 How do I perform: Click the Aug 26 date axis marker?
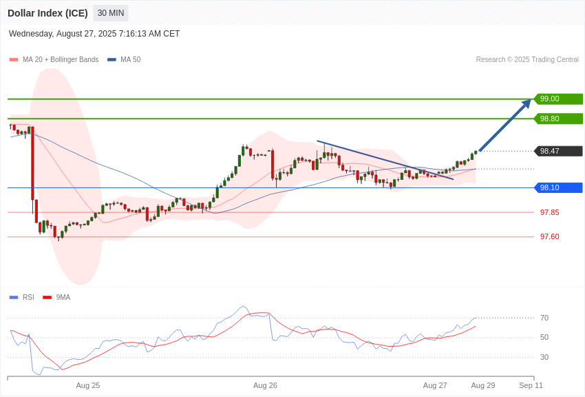pyautogui.click(x=265, y=385)
